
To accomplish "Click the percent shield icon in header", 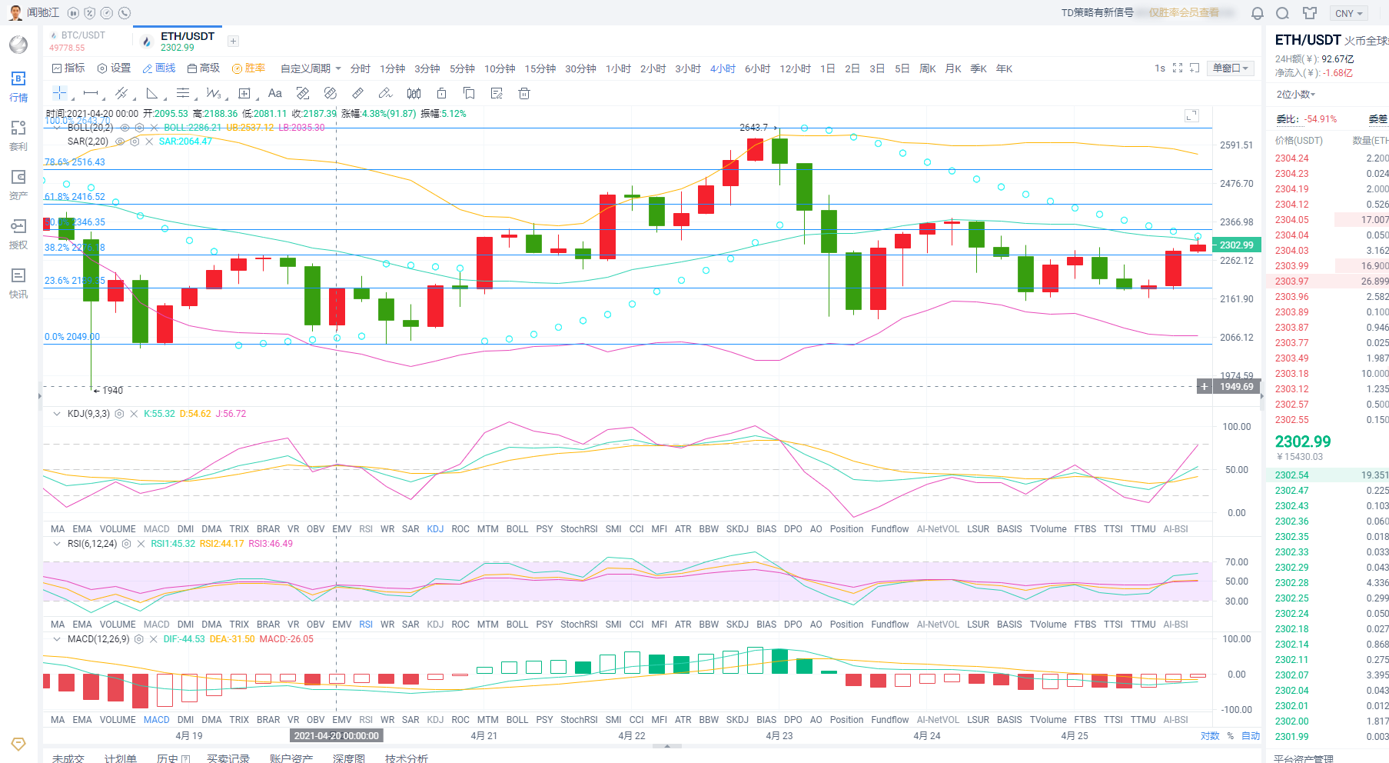I will click(90, 13).
